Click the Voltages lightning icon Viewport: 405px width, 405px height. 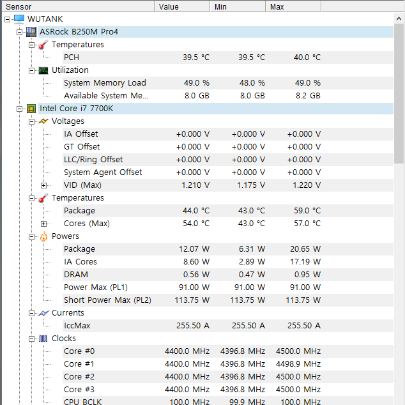coord(43,121)
